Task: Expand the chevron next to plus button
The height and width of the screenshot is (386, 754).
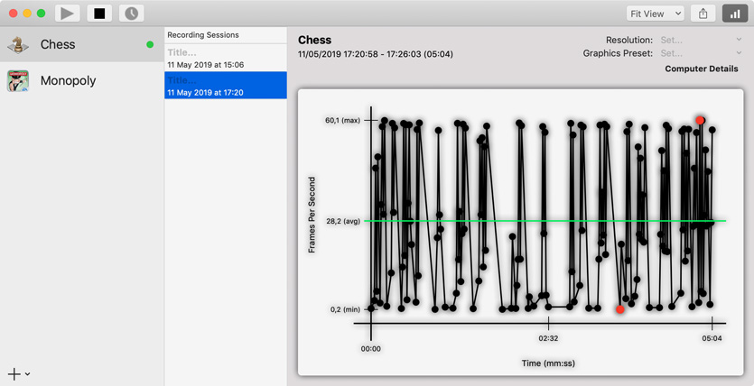Action: click(x=28, y=374)
